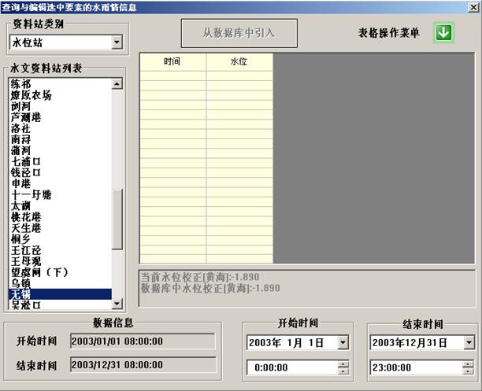This screenshot has height=391, width=482.
Task: Increase start time 0:00:00 with up spinner
Action: (343, 363)
